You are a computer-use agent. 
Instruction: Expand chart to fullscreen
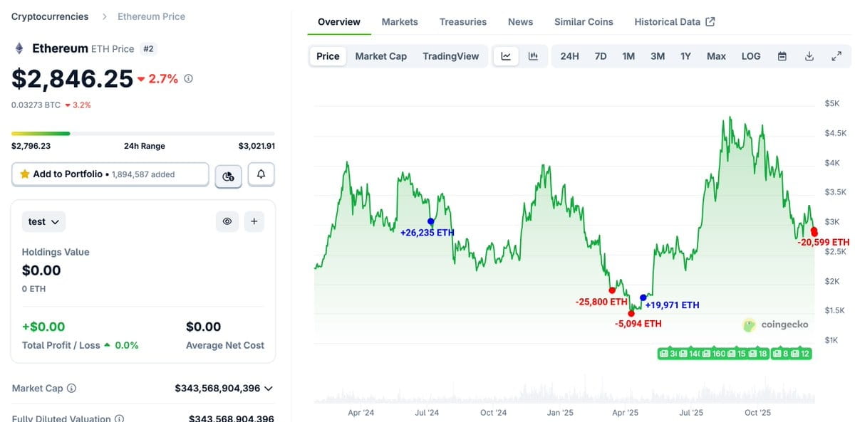tap(836, 56)
